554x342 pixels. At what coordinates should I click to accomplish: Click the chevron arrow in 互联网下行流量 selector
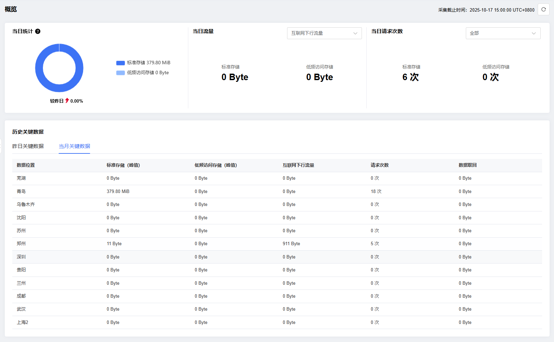355,33
